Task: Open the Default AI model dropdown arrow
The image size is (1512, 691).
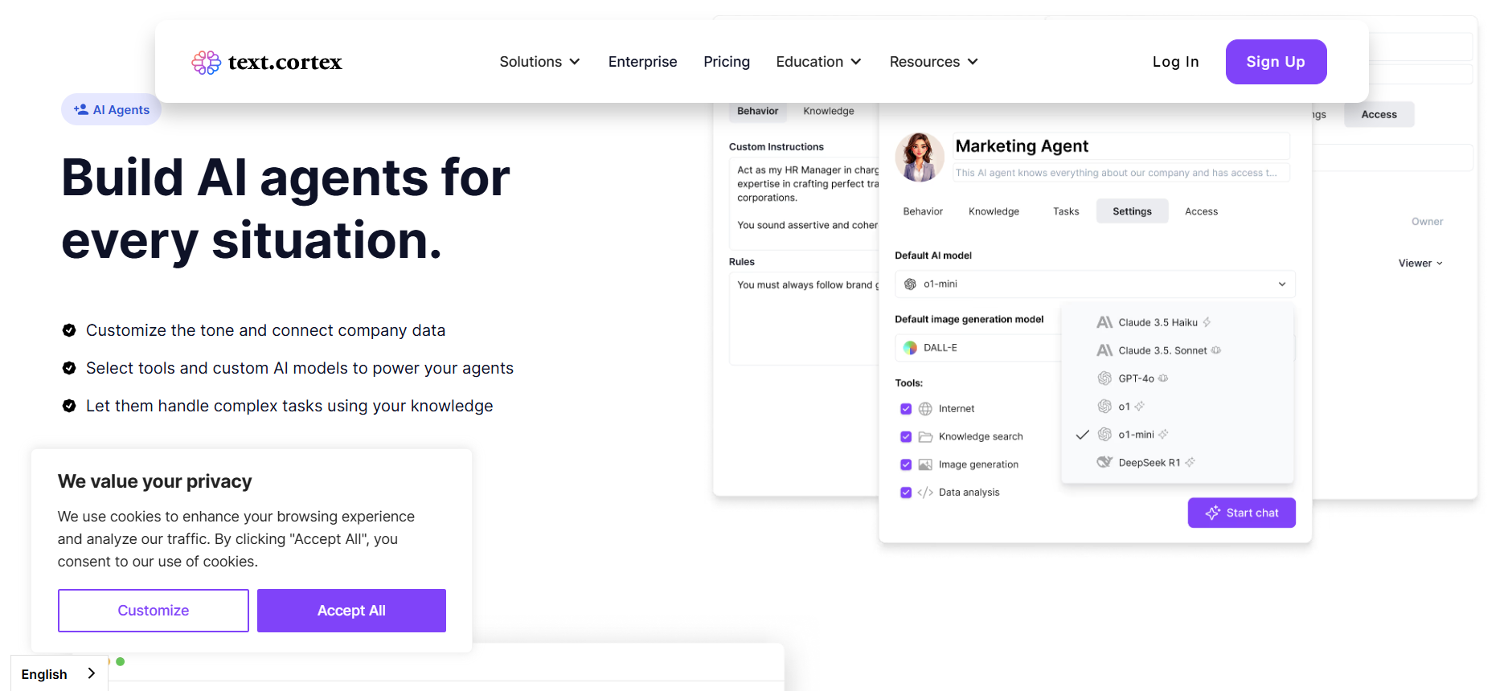Action: pyautogui.click(x=1282, y=284)
